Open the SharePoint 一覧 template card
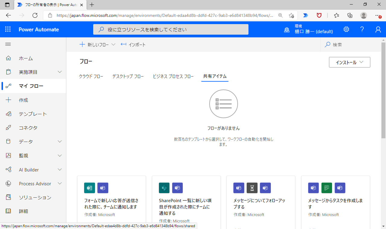The height and width of the screenshot is (229, 386). point(186,202)
